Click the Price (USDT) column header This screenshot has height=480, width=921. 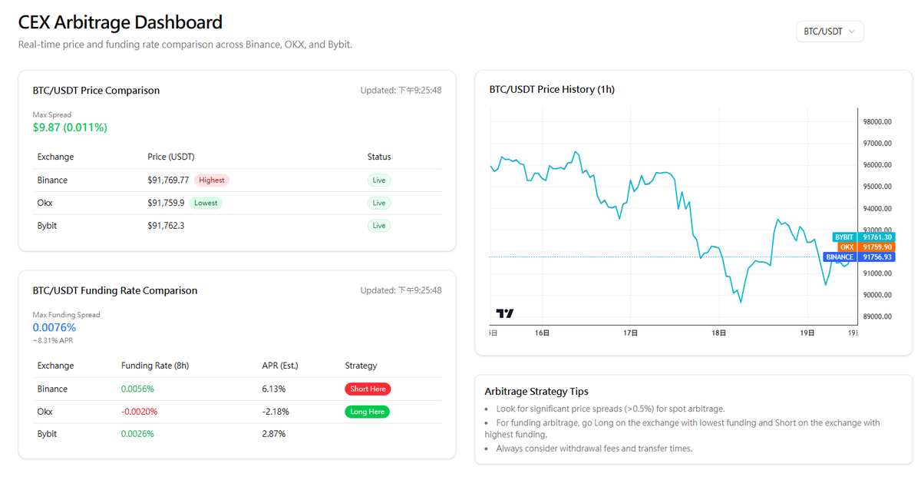tap(170, 157)
